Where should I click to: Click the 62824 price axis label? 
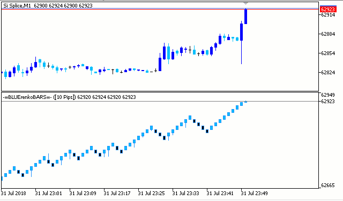(328, 73)
